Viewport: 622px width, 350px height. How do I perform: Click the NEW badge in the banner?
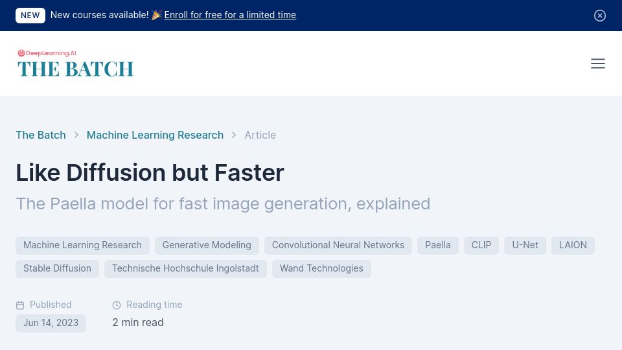coord(30,16)
